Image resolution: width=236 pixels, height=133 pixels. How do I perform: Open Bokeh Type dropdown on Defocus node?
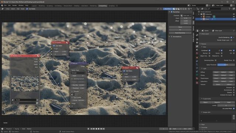click(78, 73)
